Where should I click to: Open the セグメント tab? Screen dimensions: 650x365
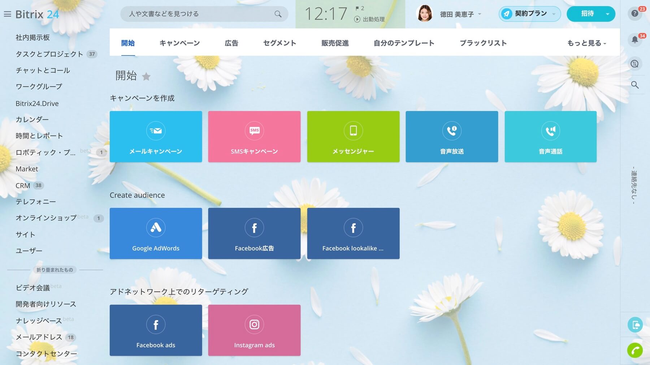[279, 43]
